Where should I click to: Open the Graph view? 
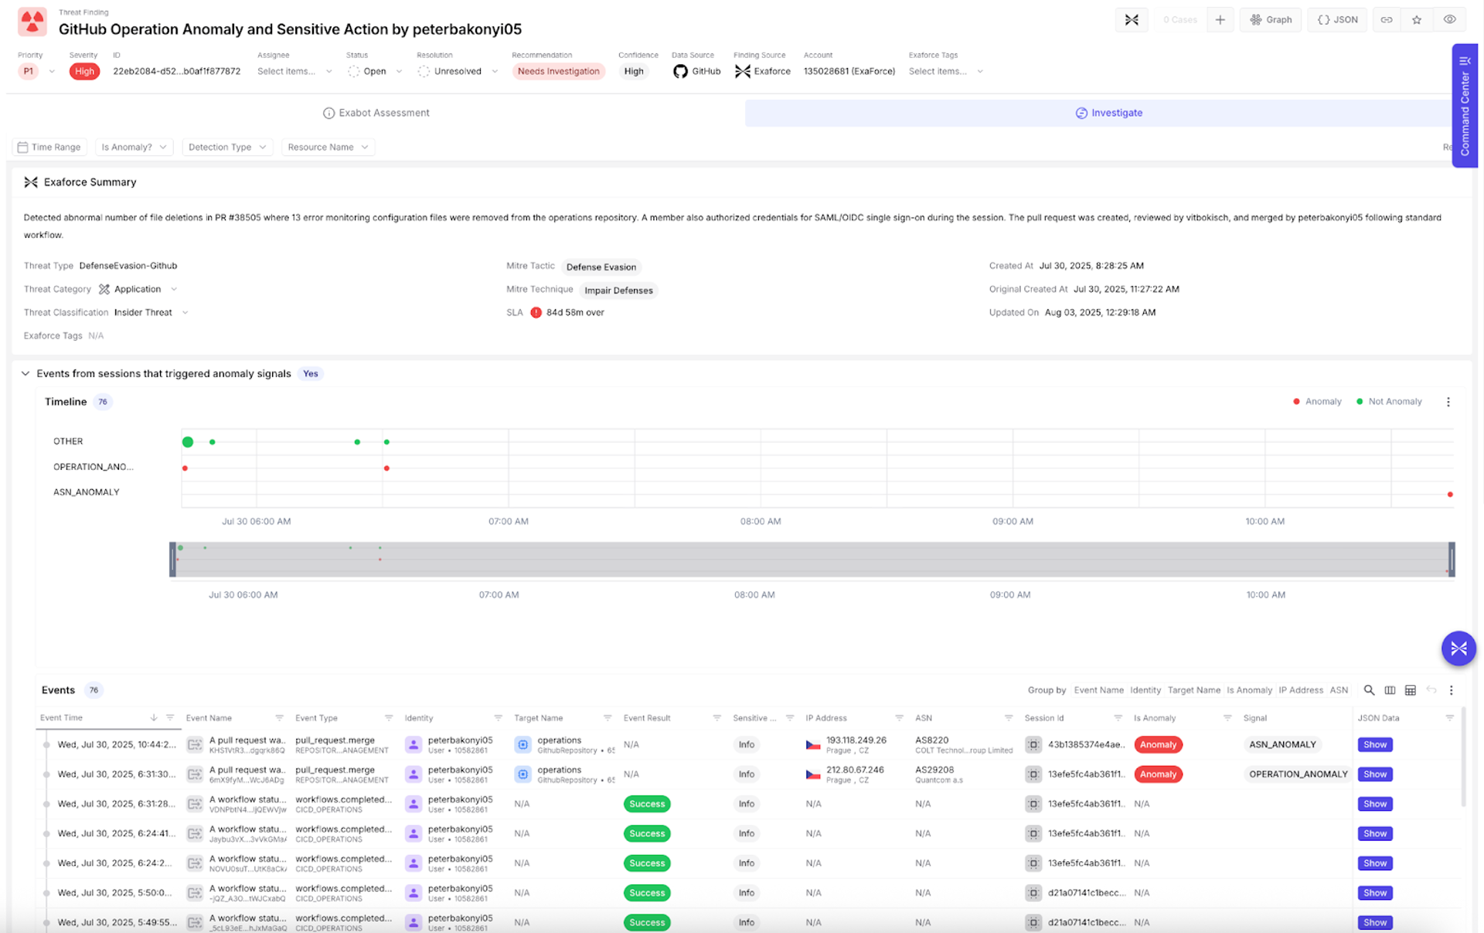pyautogui.click(x=1271, y=20)
